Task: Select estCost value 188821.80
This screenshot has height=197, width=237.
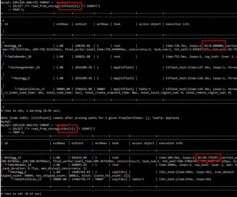Action: [x=83, y=57]
